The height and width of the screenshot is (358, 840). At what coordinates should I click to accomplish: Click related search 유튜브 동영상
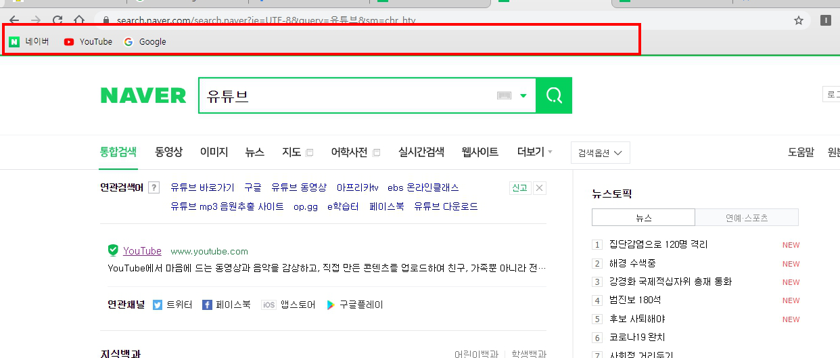click(x=298, y=187)
